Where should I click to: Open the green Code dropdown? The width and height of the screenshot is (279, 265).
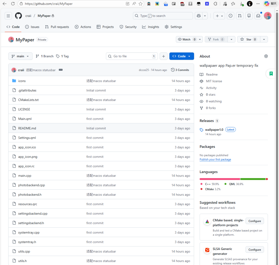[x=181, y=56]
